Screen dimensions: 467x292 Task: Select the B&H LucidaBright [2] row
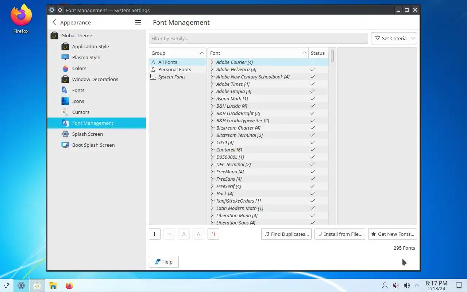pos(268,113)
